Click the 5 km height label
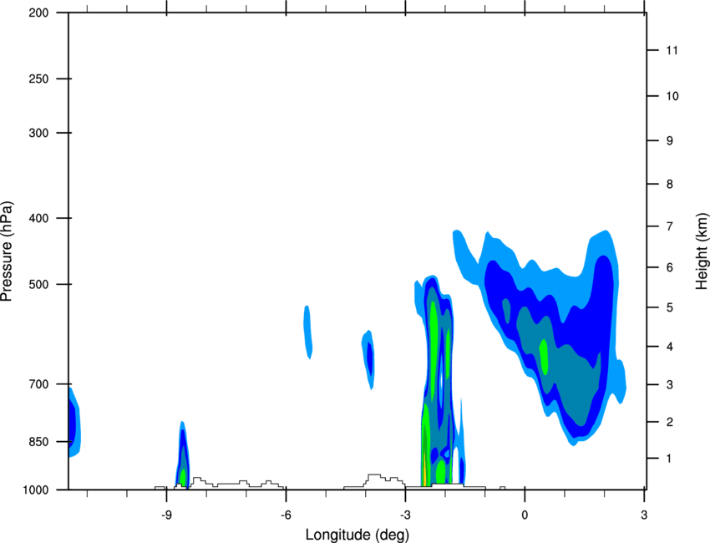The width and height of the screenshot is (710, 543). pyautogui.click(x=670, y=307)
